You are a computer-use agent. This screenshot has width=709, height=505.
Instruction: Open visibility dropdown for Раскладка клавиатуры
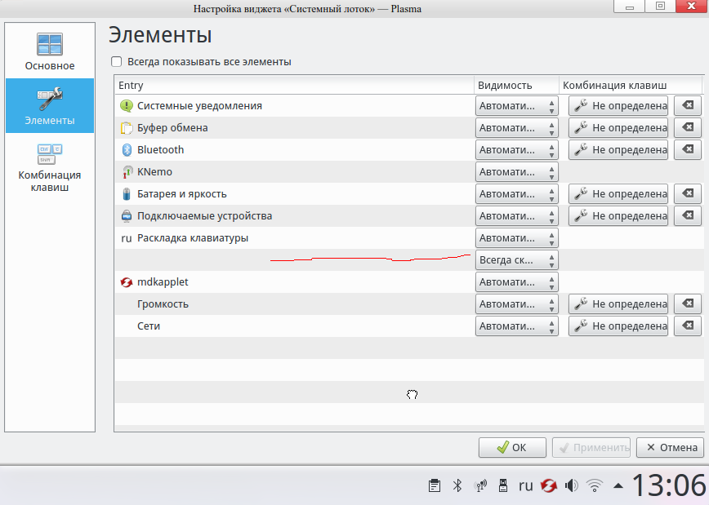(x=517, y=238)
